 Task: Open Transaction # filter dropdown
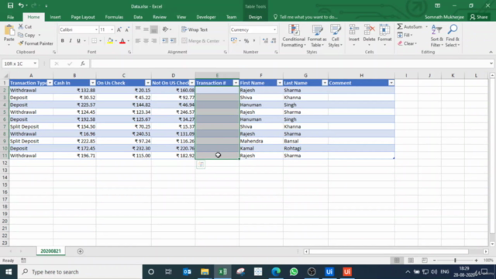pos(236,83)
